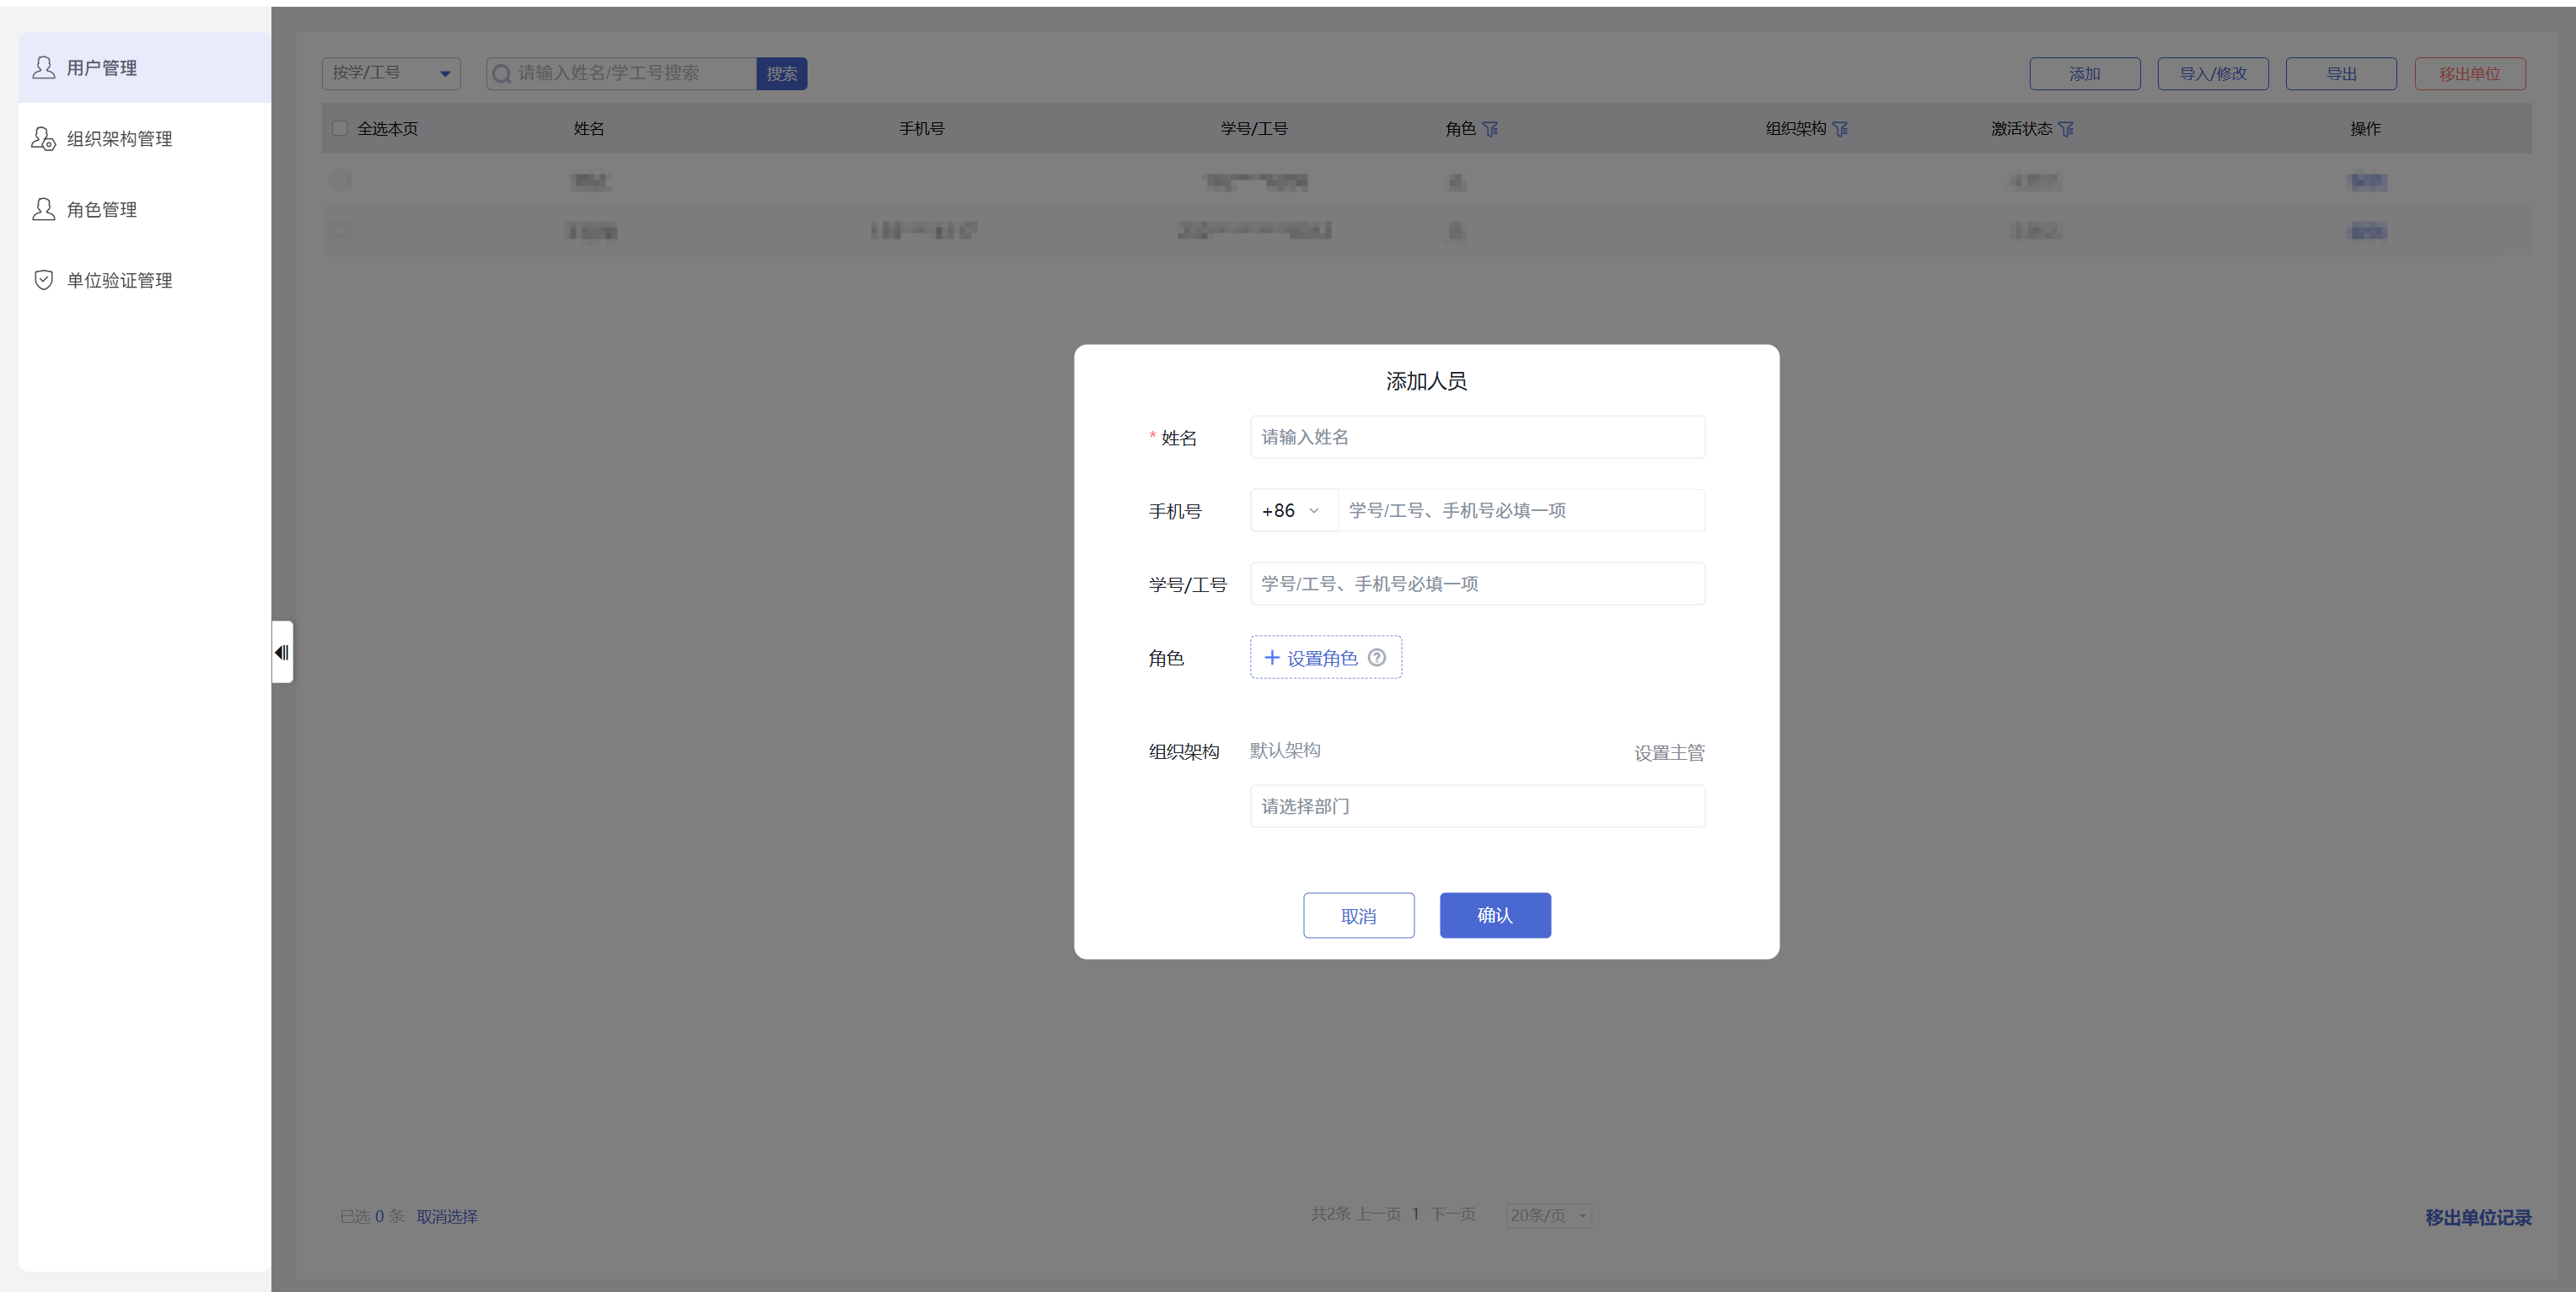
Task: Toggle the 全选本页 checkbox
Action: click(340, 128)
